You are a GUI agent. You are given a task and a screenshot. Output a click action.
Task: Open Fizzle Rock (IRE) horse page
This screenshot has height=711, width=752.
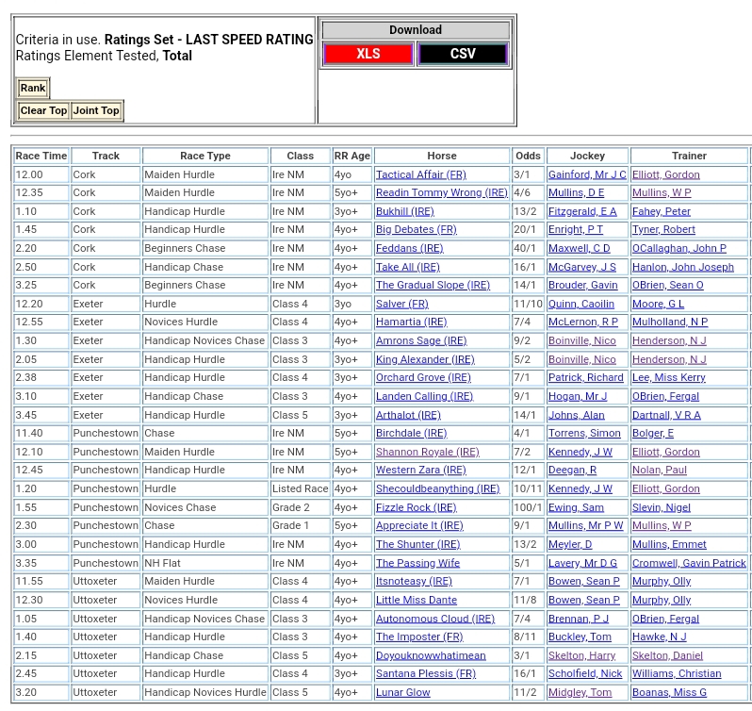coord(417,508)
